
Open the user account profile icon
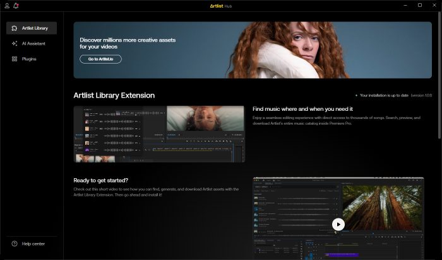pos(7,6)
